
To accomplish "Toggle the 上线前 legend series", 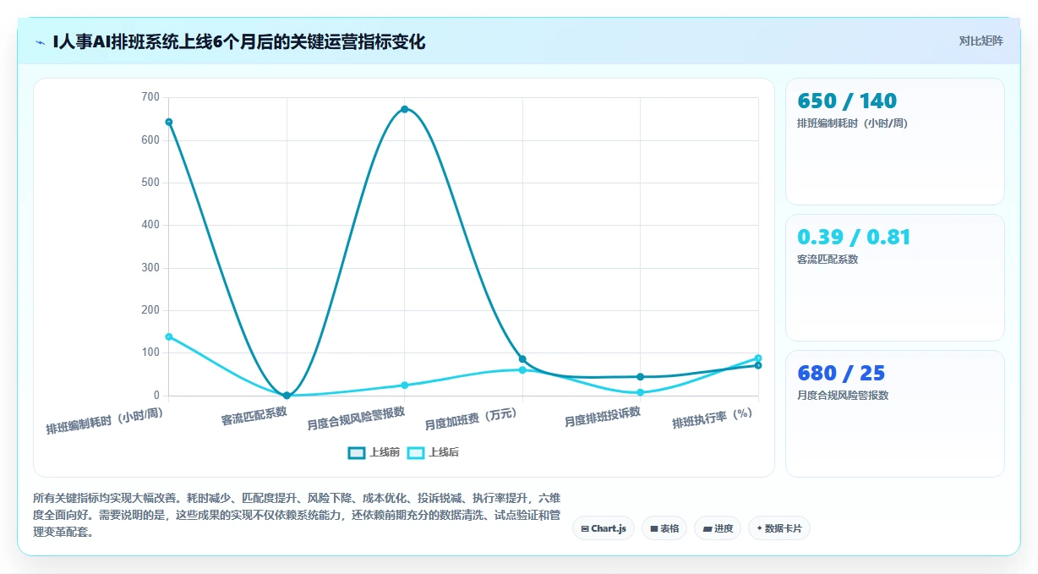I will tap(374, 452).
